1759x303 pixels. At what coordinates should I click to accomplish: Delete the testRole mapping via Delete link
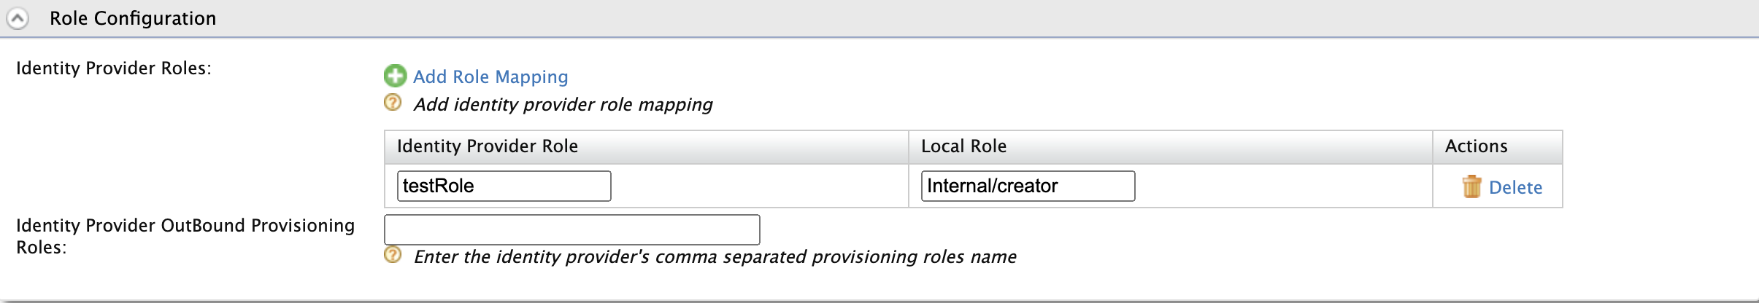1515,187
